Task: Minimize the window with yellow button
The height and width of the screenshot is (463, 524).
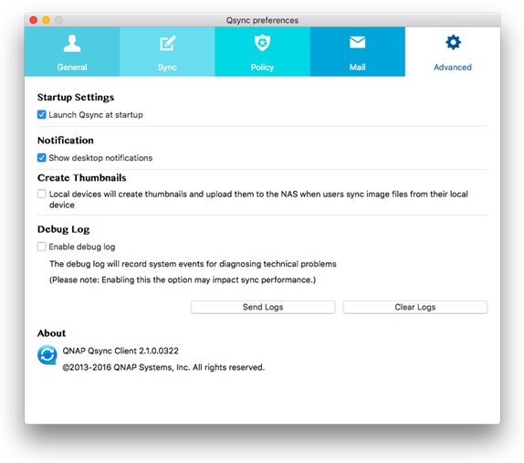Action: pos(47,20)
